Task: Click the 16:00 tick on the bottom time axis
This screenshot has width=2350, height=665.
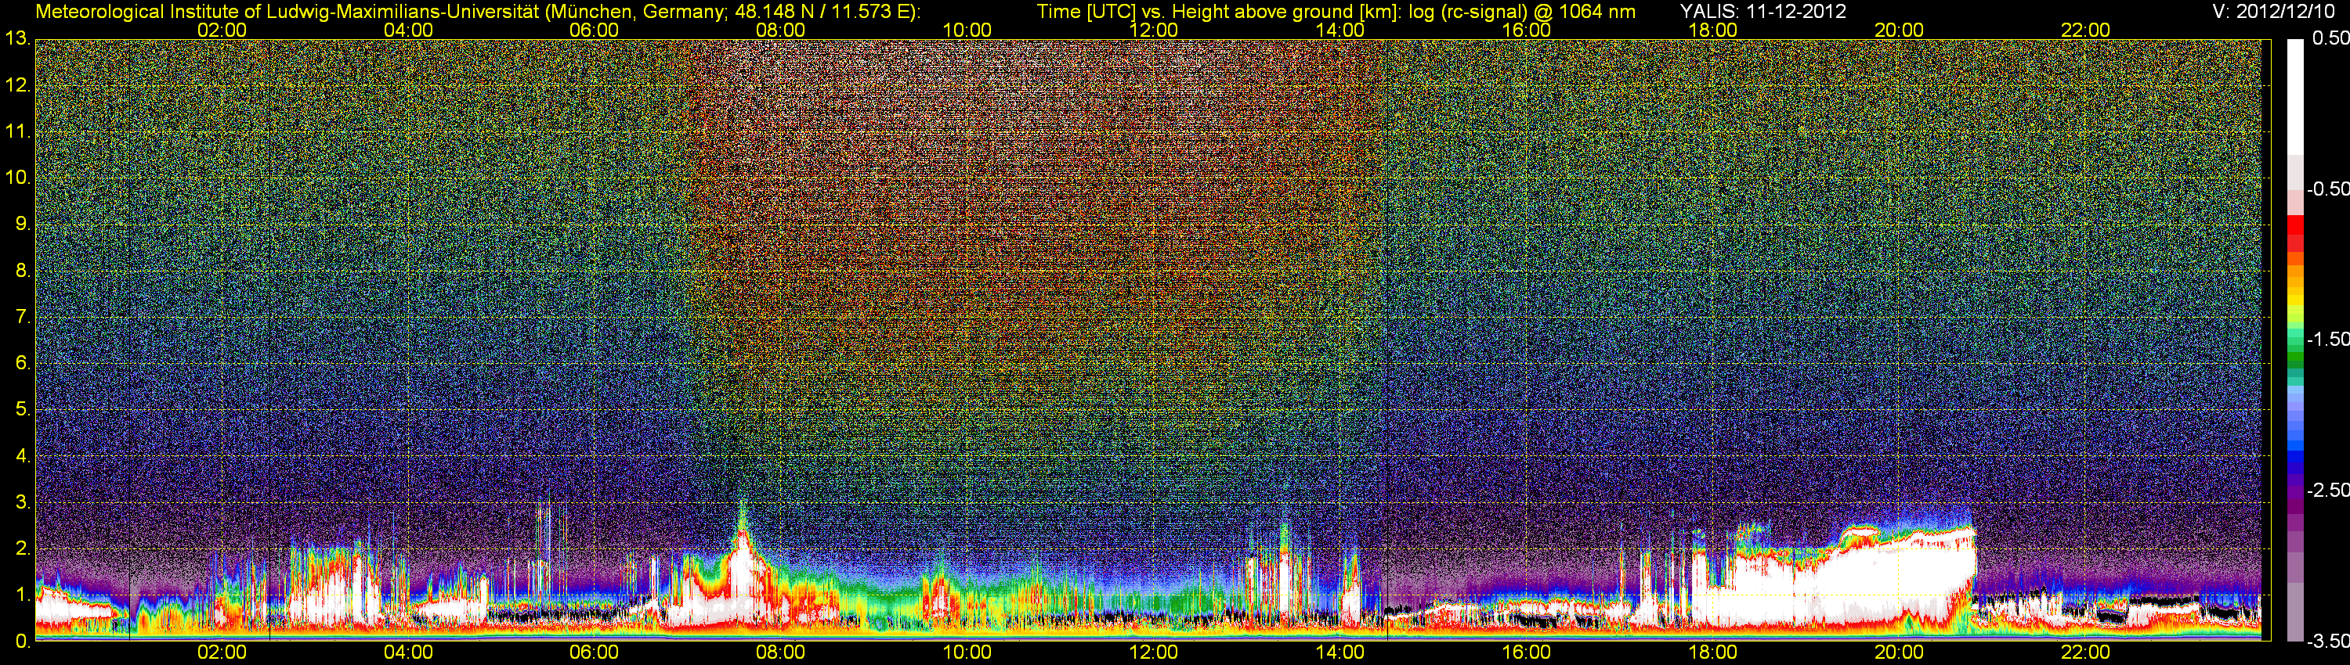Action: tap(1526, 652)
